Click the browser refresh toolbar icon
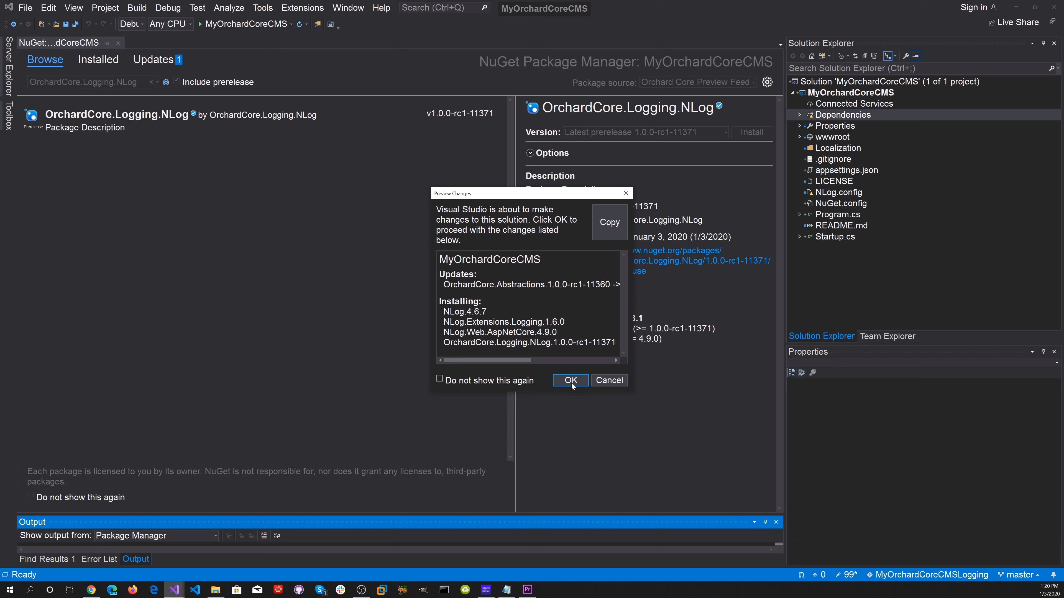The height and width of the screenshot is (598, 1064). pyautogui.click(x=300, y=24)
